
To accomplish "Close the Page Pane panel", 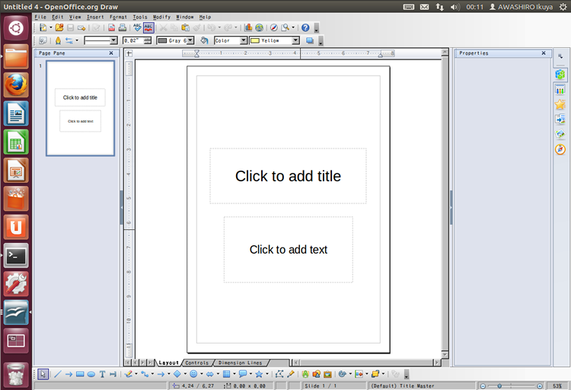I will (x=111, y=53).
